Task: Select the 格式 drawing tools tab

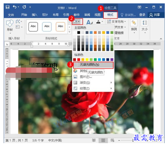Action: click(x=110, y=15)
